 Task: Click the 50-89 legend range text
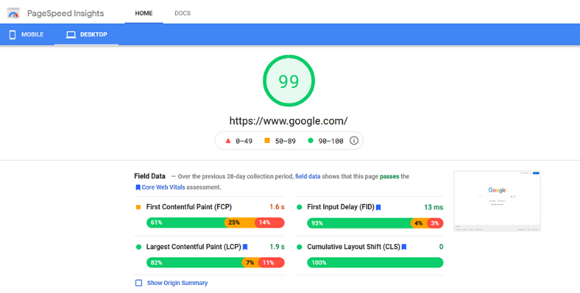pyautogui.click(x=285, y=141)
